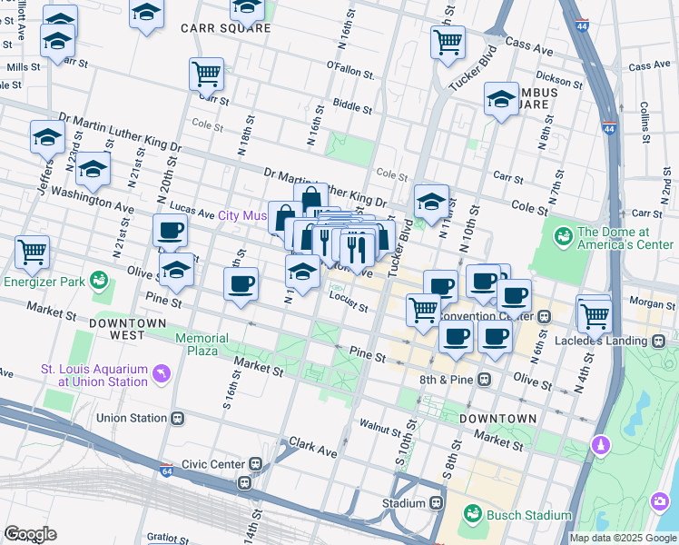Open the school marker above the Washington Ave label
Image resolution: width=679 pixels, height=545 pixels.
[x=93, y=172]
